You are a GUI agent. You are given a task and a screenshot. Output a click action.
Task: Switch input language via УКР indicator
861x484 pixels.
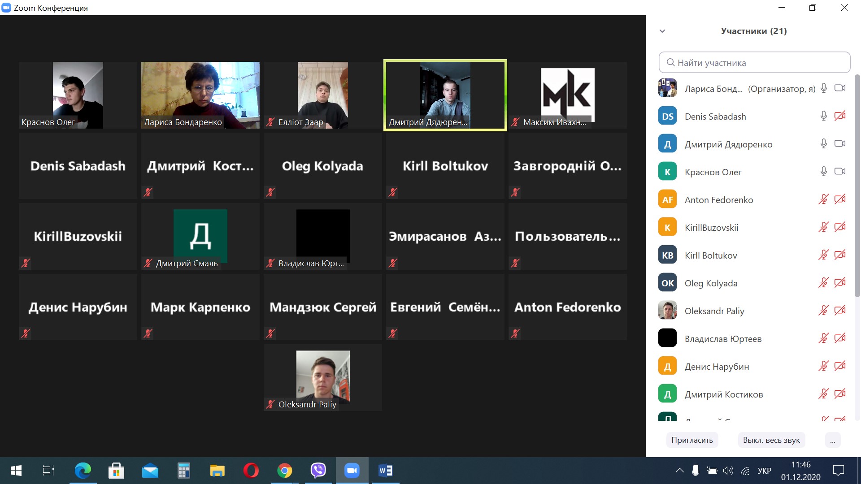[764, 471]
